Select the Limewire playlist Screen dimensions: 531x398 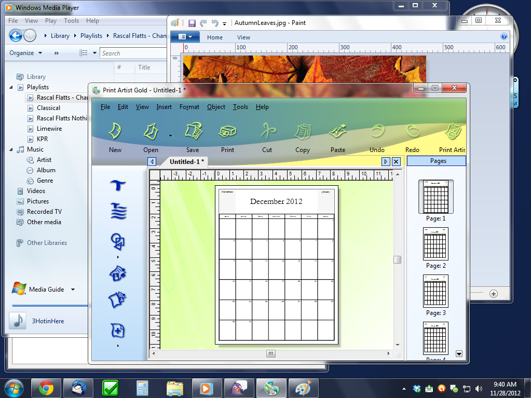click(x=49, y=129)
